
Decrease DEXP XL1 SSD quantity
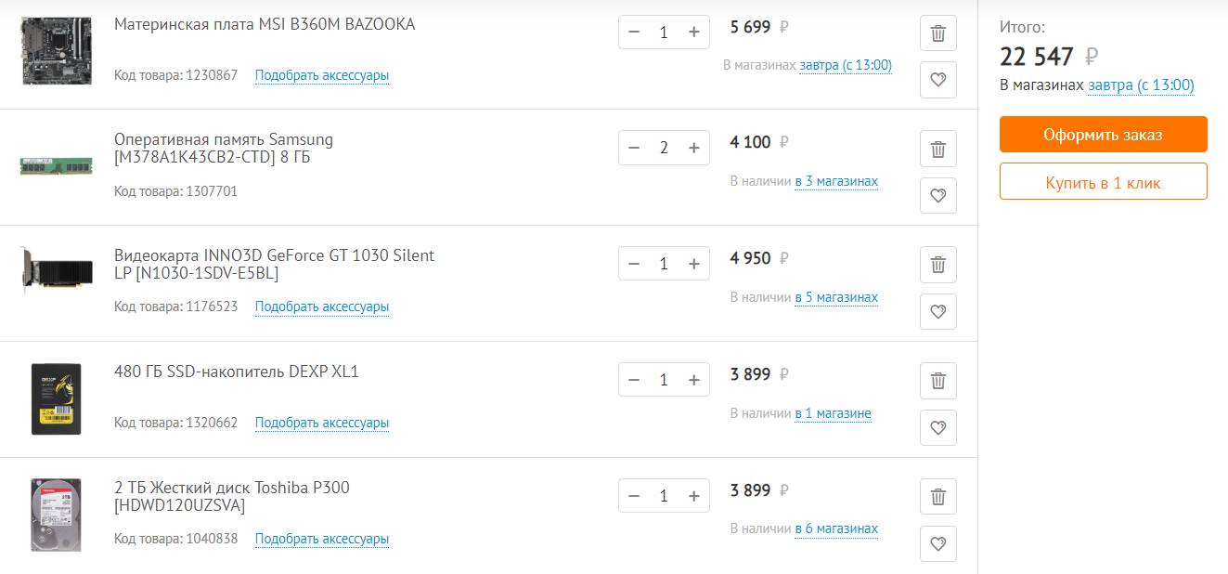(634, 380)
